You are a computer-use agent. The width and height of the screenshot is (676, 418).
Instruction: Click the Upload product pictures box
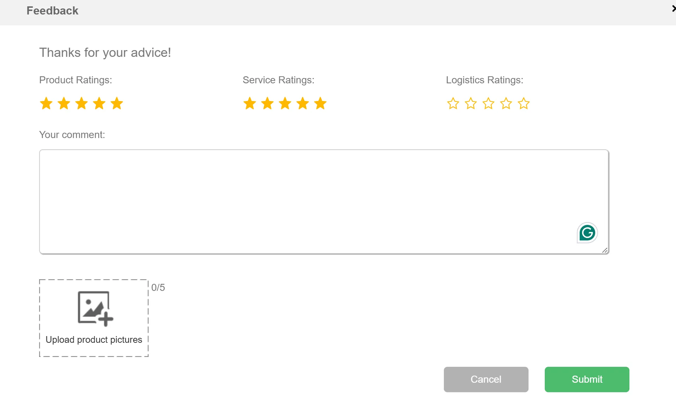(94, 318)
